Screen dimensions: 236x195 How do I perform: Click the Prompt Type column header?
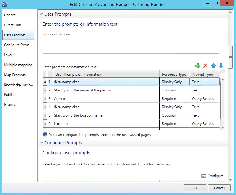click(x=205, y=74)
